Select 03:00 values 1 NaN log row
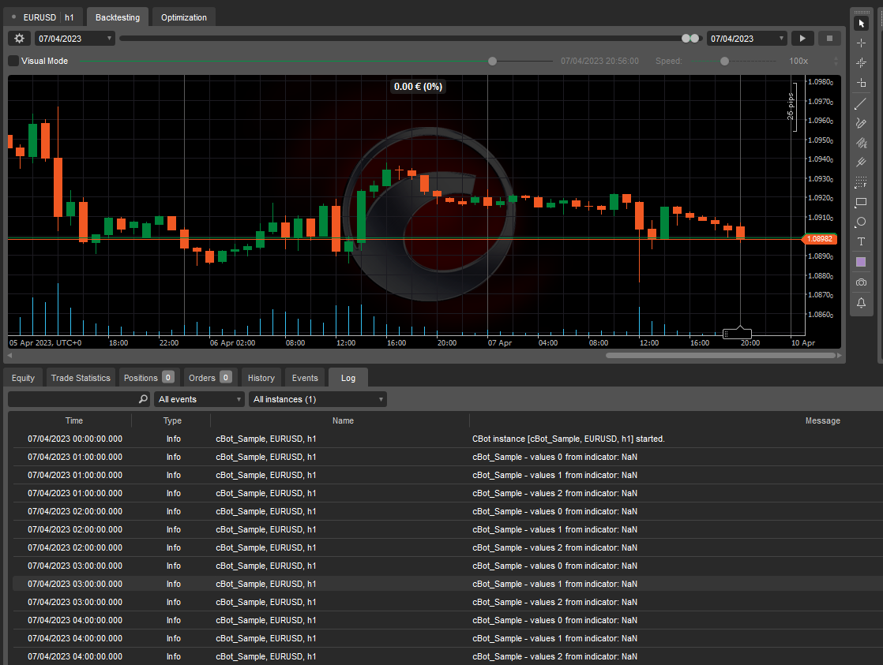This screenshot has height=665, width=883. click(448, 584)
